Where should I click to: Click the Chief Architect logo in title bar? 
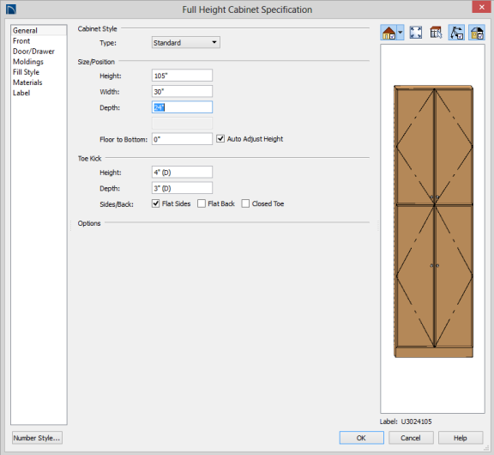pyautogui.click(x=11, y=9)
